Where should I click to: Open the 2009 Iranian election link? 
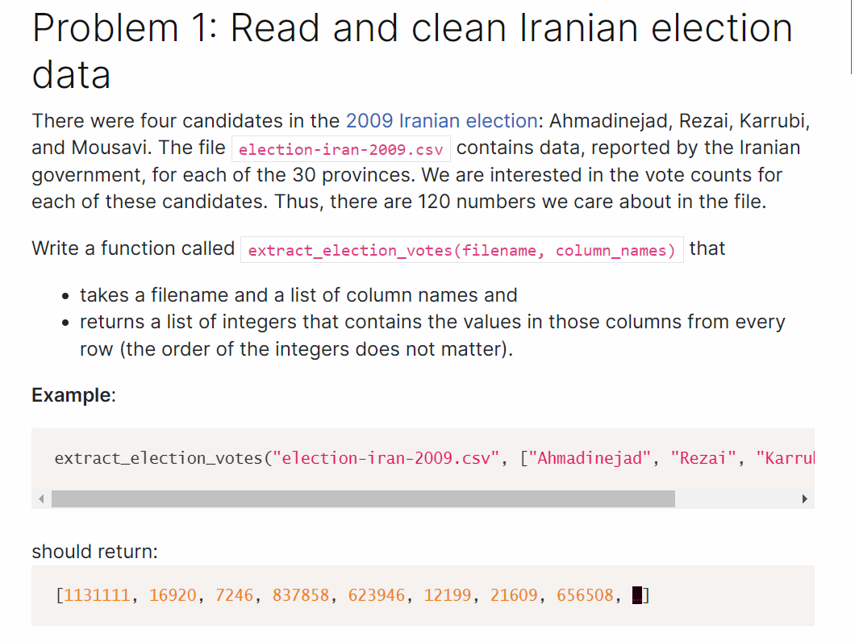click(442, 120)
